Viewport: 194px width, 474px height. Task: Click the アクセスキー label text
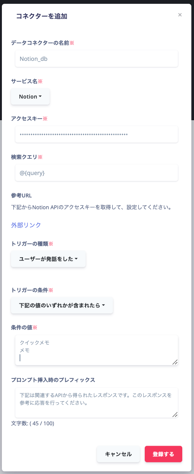pyautogui.click(x=29, y=119)
